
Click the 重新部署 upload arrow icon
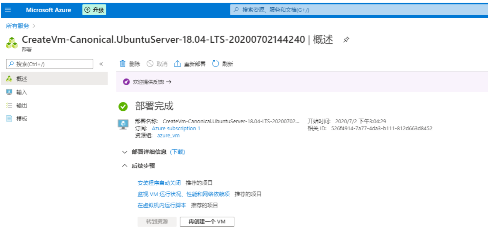coord(178,64)
